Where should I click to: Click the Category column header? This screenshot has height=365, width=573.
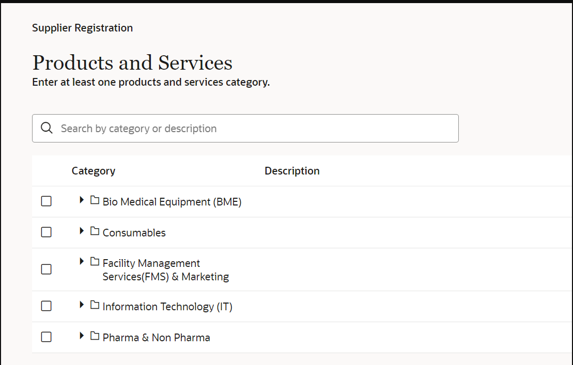(x=94, y=170)
